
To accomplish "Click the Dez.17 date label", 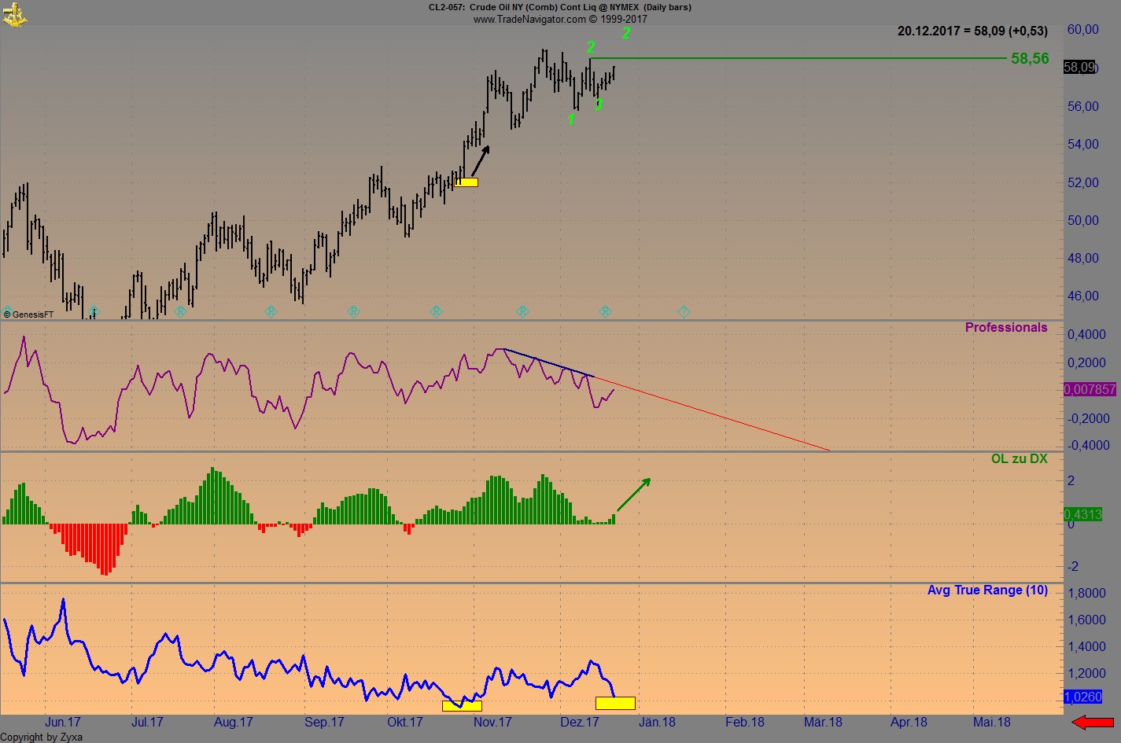I will (x=580, y=722).
